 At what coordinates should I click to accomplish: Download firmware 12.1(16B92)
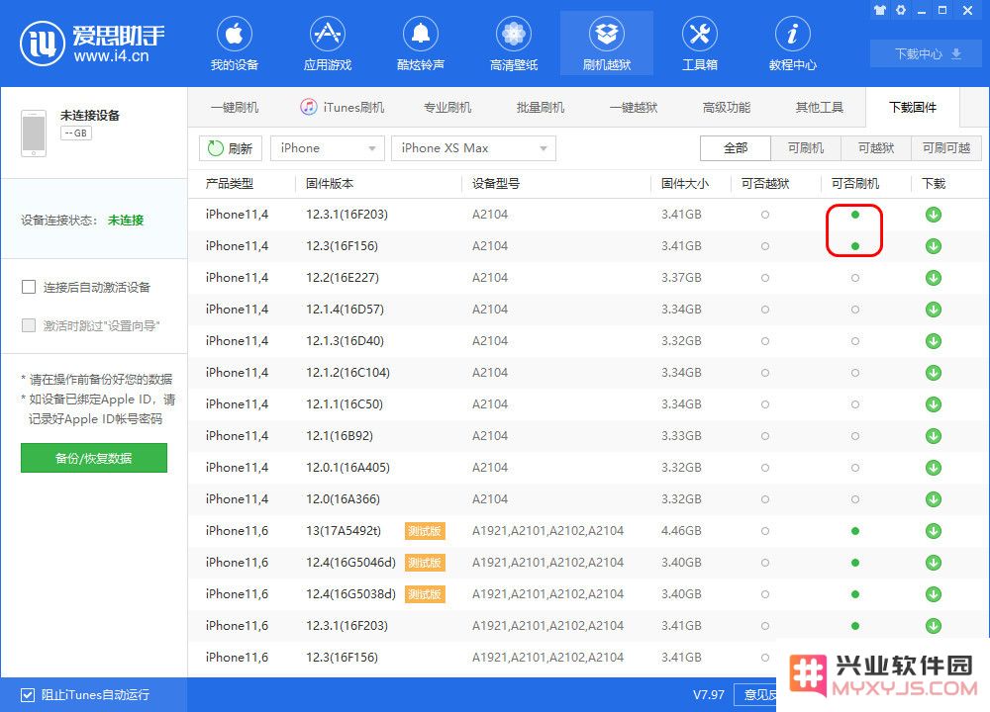pos(934,436)
